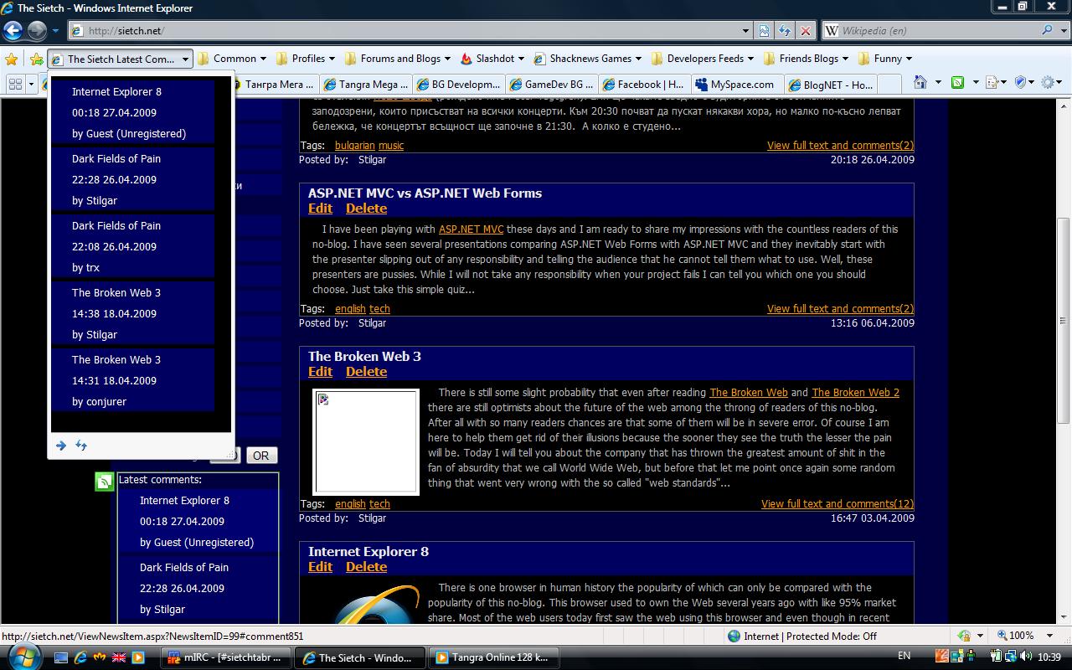Open the tab list dropdown arrow
The width and height of the screenshot is (1072, 670).
click(x=32, y=84)
